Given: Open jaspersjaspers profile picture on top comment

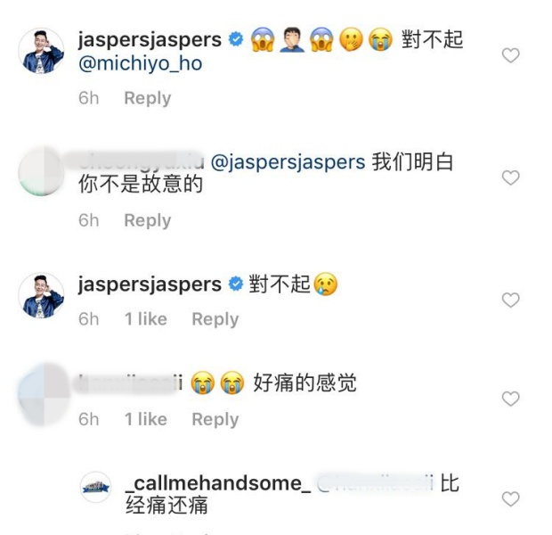Looking at the screenshot, I should [x=42, y=51].
